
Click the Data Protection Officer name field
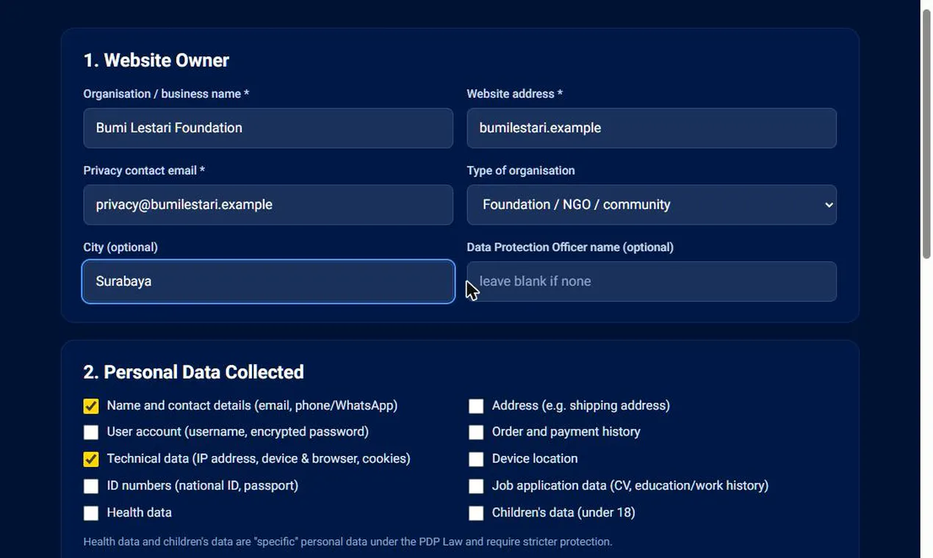652,281
